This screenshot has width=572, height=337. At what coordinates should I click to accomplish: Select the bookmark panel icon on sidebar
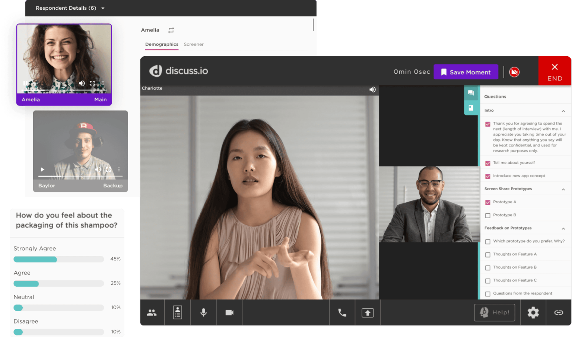(471, 108)
